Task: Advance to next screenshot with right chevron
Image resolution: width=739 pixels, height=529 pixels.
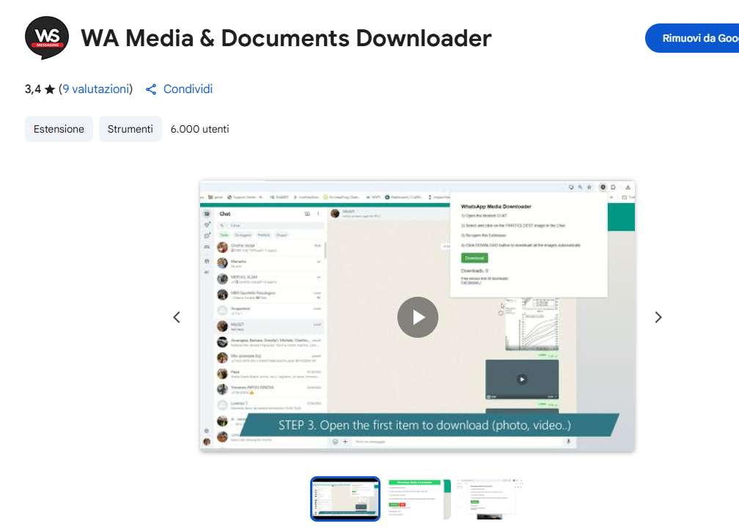Action: (x=658, y=317)
